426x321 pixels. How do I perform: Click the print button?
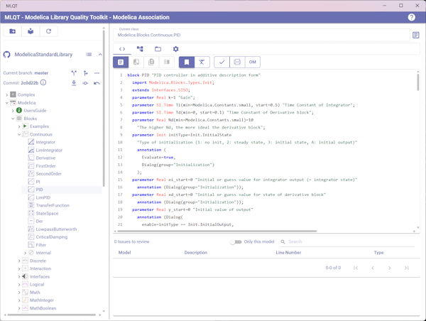[x=237, y=62]
